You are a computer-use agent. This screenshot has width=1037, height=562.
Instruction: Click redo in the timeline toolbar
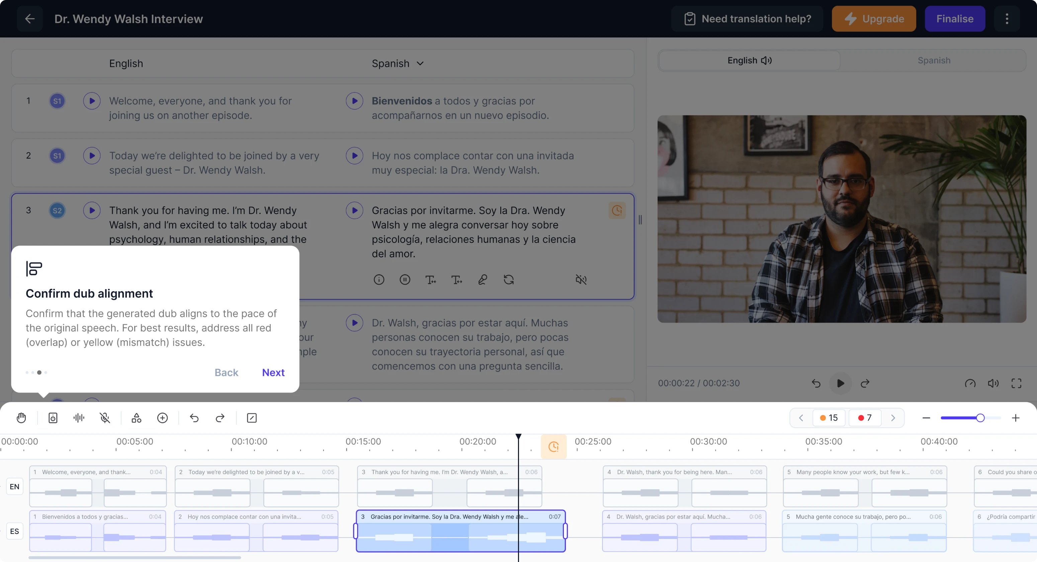[220, 418]
